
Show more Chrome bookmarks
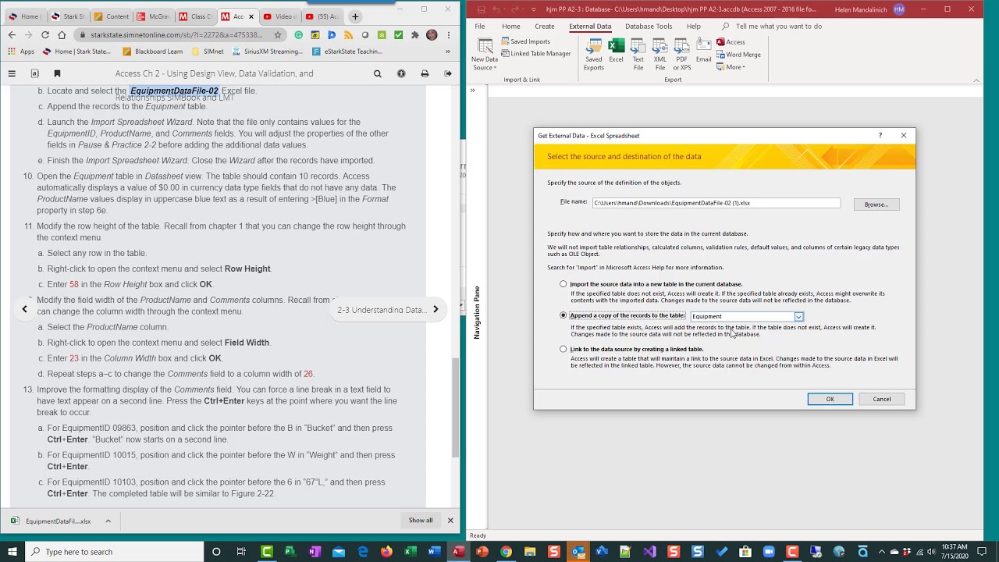447,52
